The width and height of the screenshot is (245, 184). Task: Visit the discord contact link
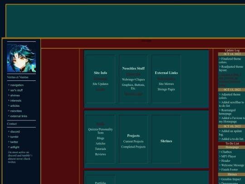click(15, 132)
